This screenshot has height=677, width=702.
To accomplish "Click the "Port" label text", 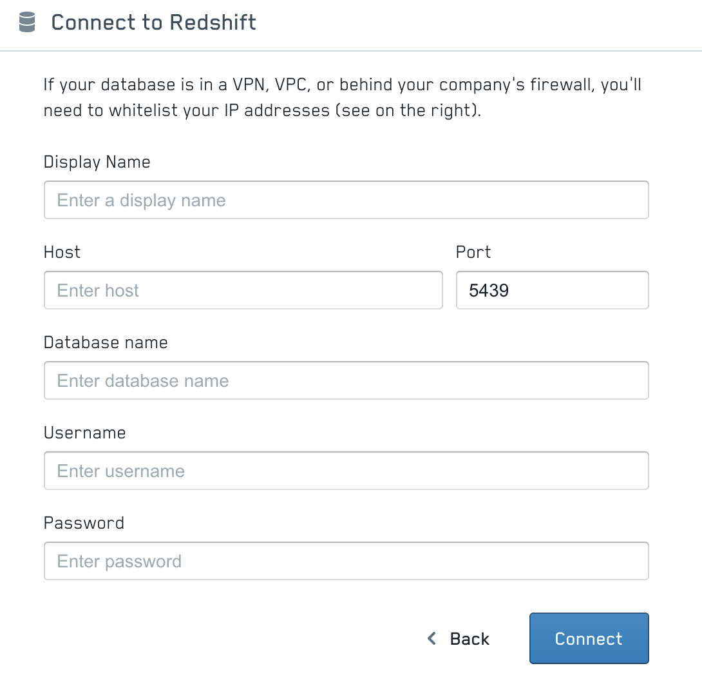I will [x=473, y=252].
